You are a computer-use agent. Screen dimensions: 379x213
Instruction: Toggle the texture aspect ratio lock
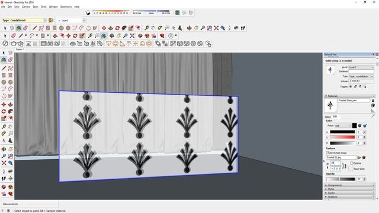pyautogui.click(x=345, y=166)
